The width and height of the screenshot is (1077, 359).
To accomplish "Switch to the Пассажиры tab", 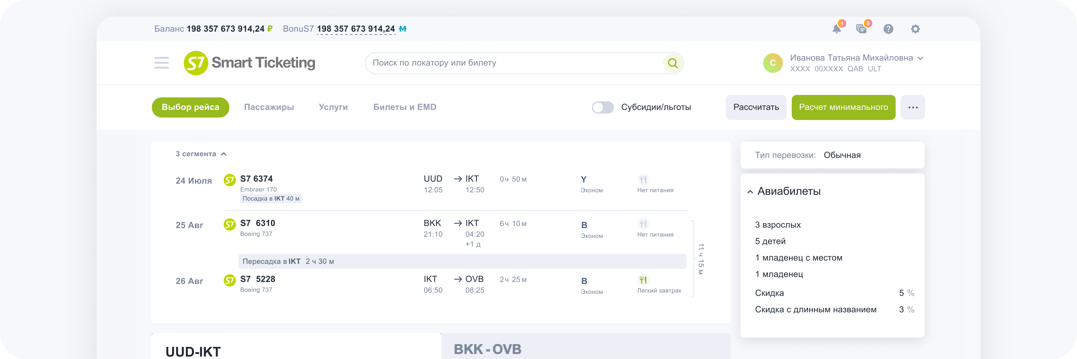I will 269,107.
